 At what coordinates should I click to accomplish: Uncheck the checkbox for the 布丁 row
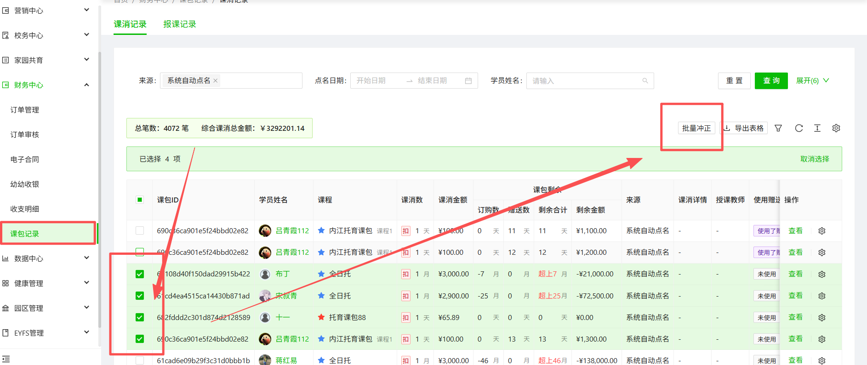click(140, 274)
